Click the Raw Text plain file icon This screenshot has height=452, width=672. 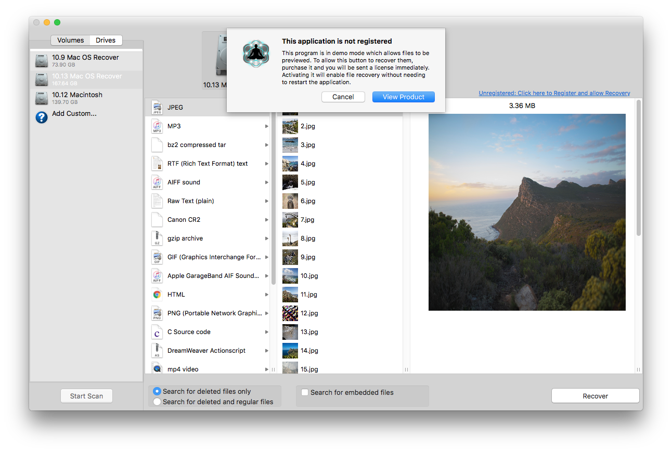pyautogui.click(x=157, y=201)
